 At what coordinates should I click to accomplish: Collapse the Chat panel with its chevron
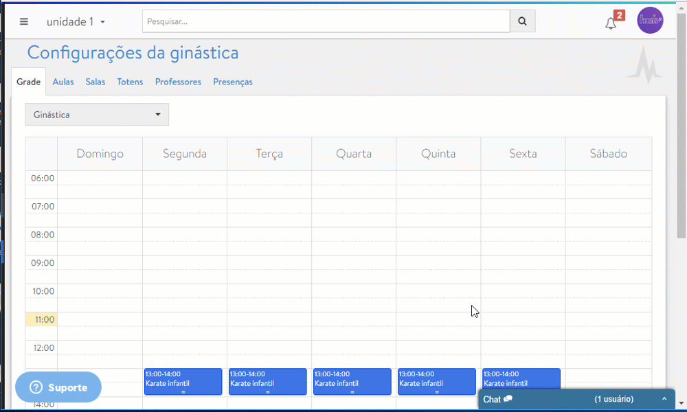[663, 398]
